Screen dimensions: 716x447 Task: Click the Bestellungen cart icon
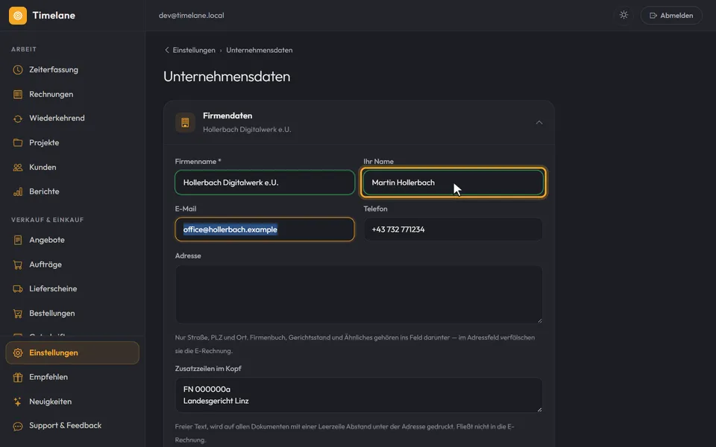tap(18, 314)
